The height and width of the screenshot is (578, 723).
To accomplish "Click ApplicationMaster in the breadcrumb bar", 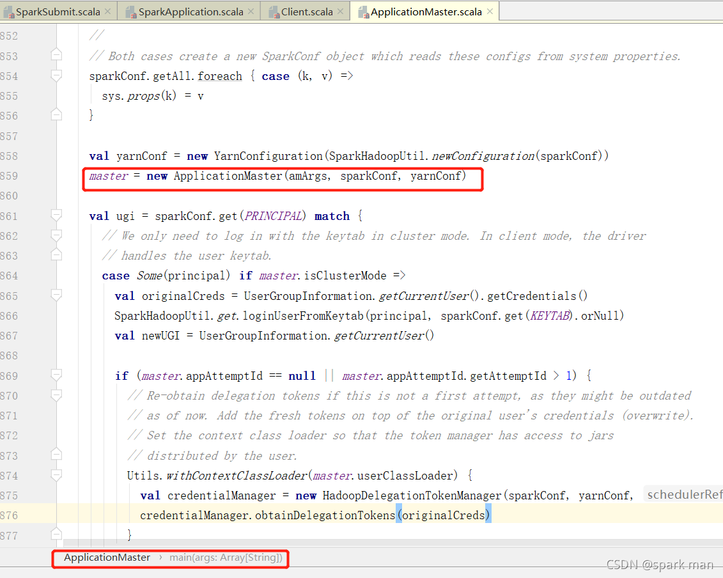I will (107, 558).
